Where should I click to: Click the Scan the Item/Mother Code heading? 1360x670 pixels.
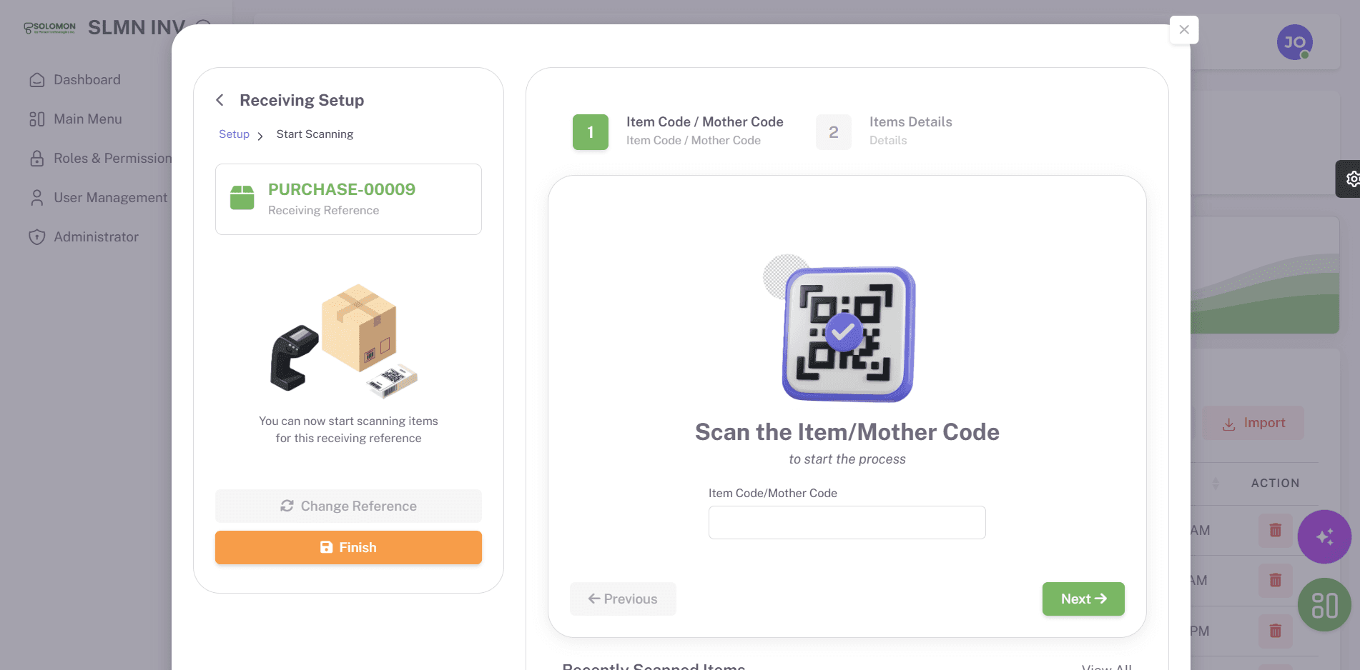(x=847, y=432)
